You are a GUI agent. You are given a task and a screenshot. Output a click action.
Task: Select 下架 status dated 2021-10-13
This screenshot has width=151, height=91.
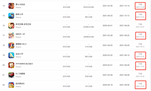point(140,45)
